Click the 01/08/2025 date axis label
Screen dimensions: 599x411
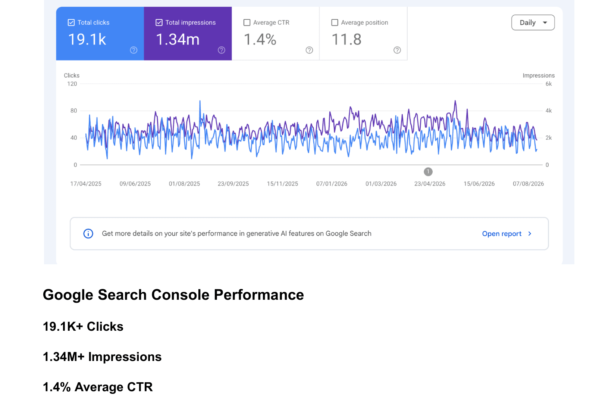[x=184, y=184]
